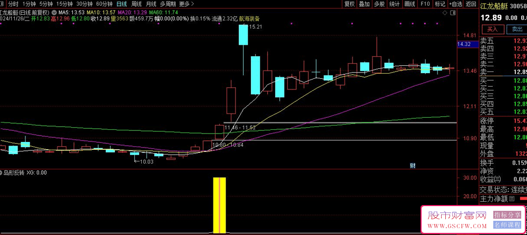Image resolution: width=527 pixels, height=235 pixels.
Task: Click the 买入 buy button
Action: 493,29
